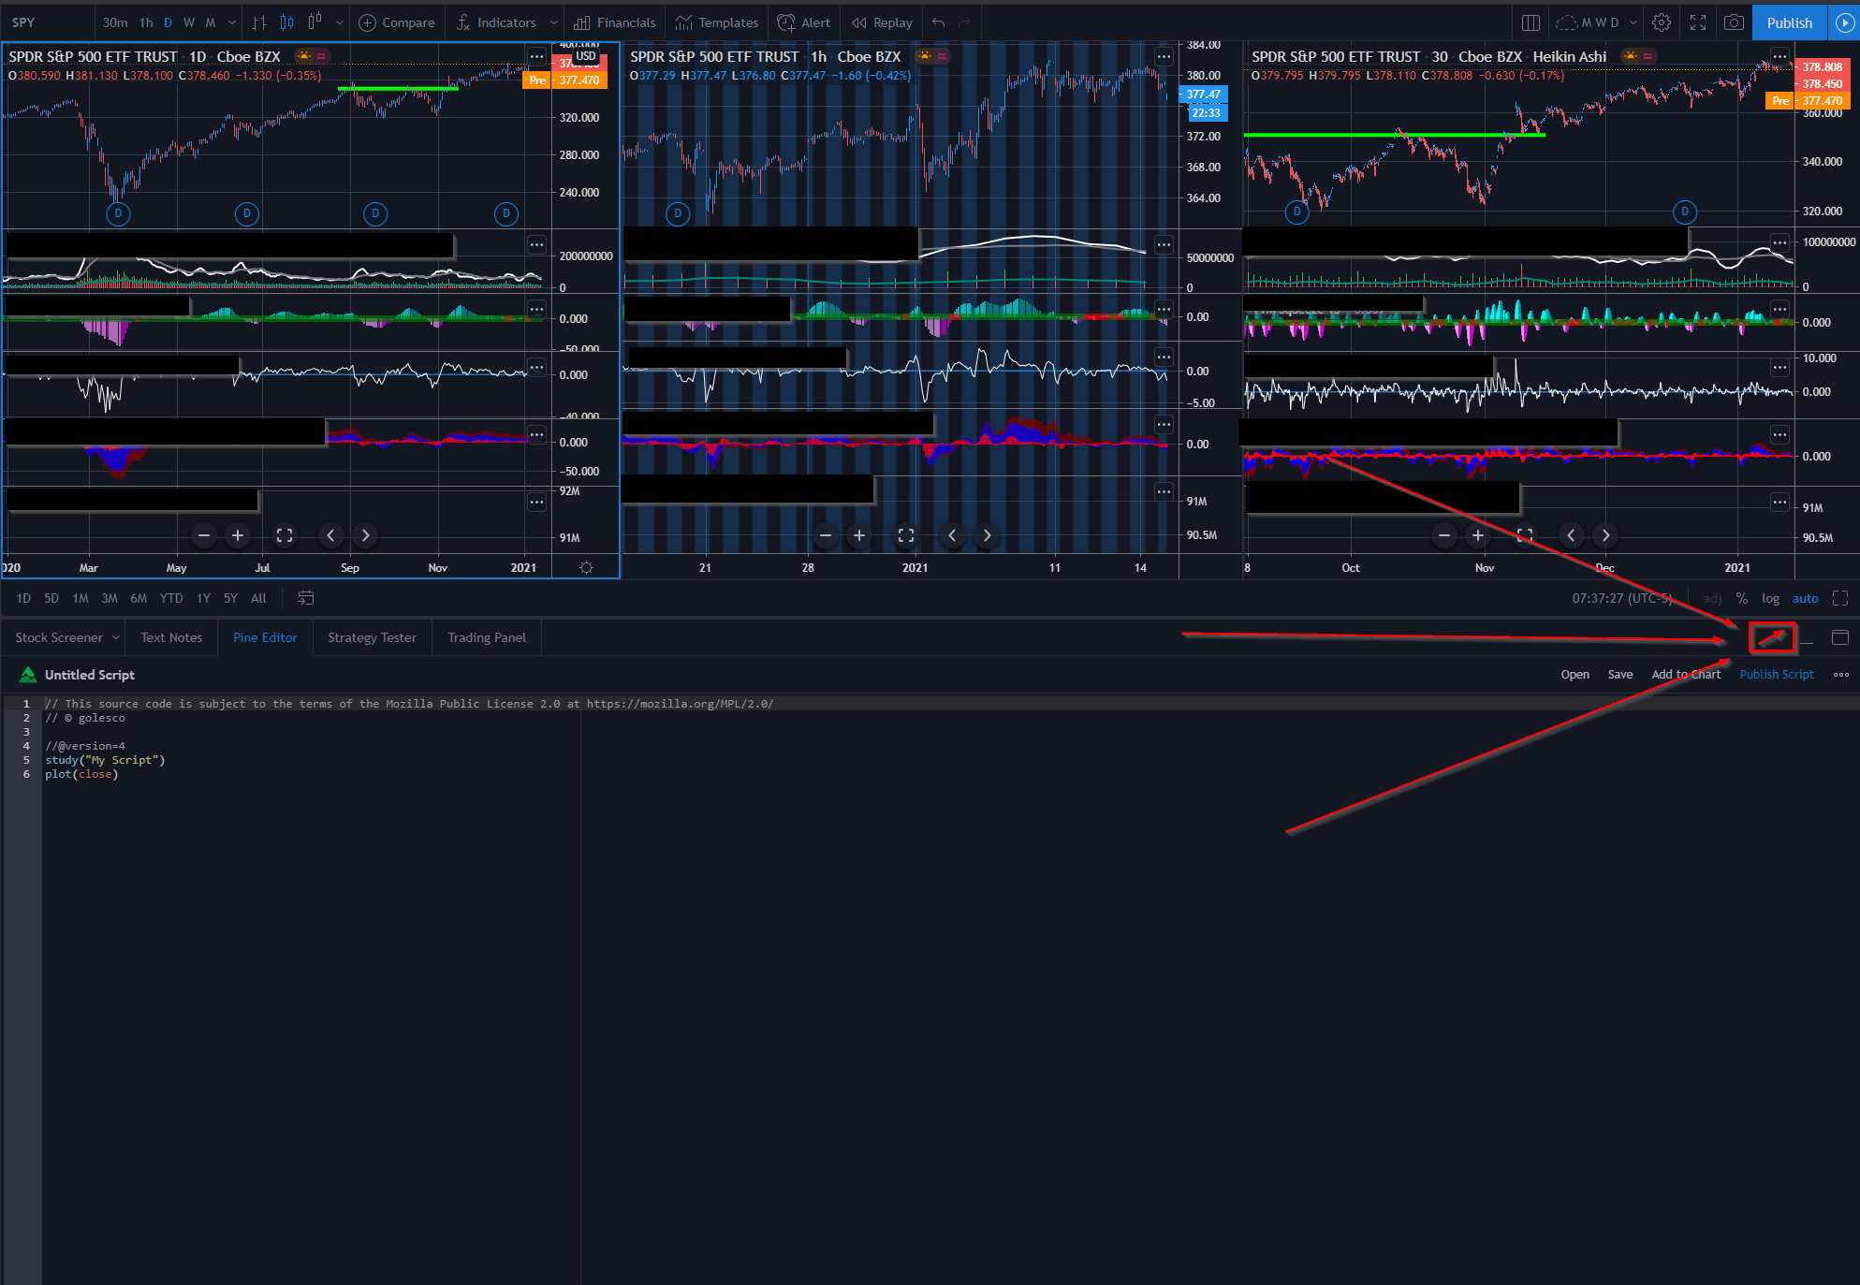Open Chart Settings gear in top toolbar
Viewport: 1860px width, 1285px height.
pyautogui.click(x=1662, y=22)
